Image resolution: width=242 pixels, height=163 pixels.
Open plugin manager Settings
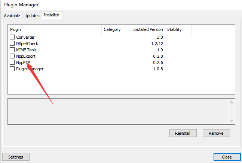(x=16, y=157)
